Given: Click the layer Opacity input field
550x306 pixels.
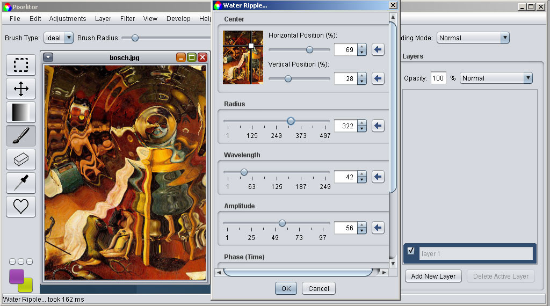Looking at the screenshot, I should tap(438, 78).
